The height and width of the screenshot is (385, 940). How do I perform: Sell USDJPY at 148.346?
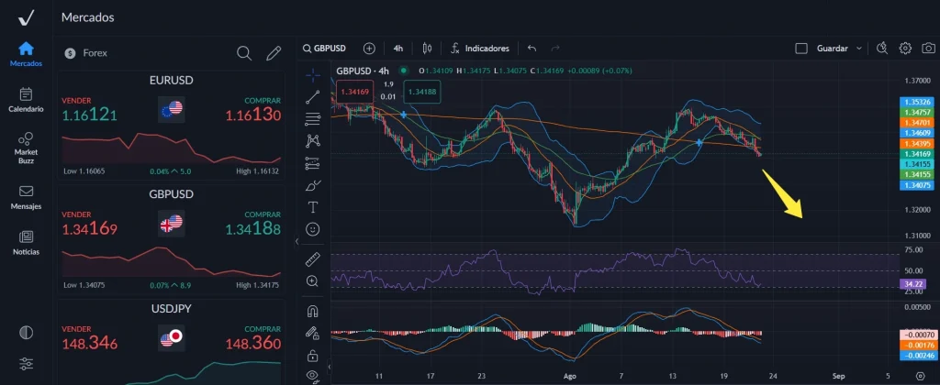89,339
